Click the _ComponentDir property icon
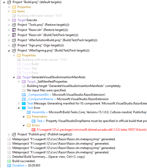The width and height of the screenshot is (147, 168). coord(24,95)
